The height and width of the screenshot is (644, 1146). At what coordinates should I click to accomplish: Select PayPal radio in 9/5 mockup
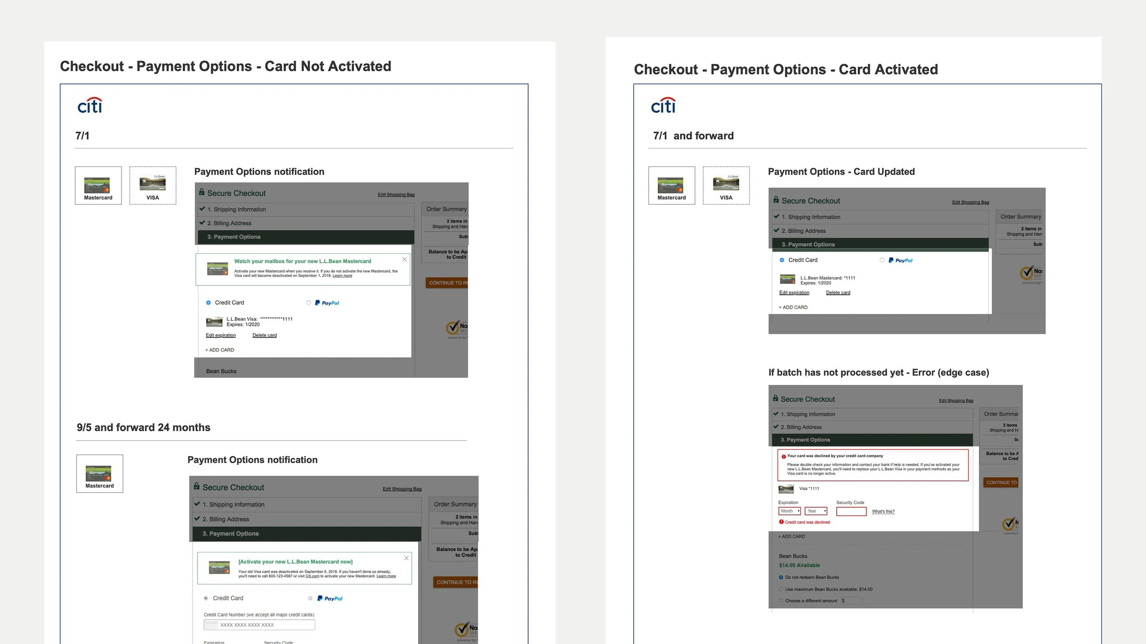[310, 598]
